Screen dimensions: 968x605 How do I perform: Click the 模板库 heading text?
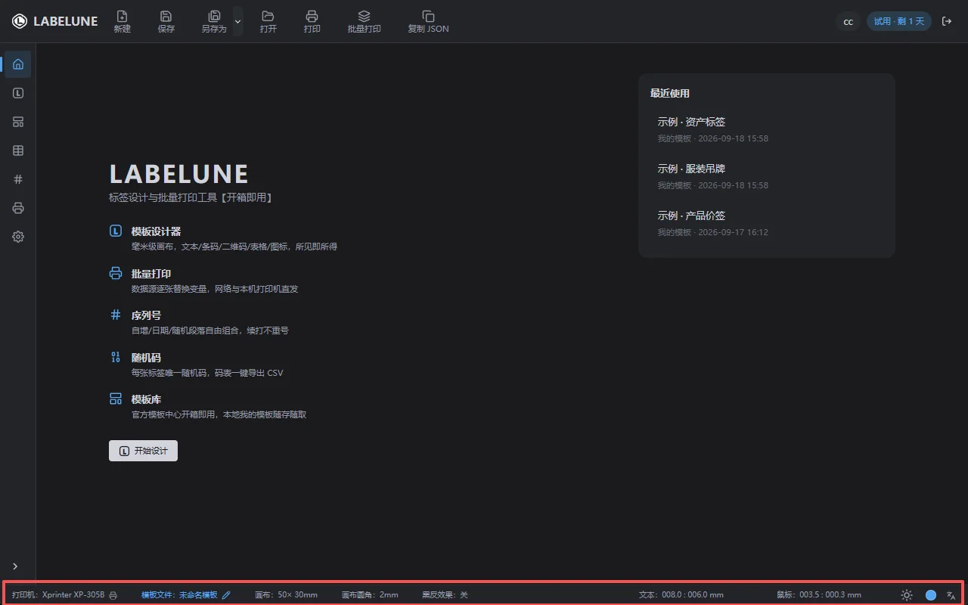pos(146,399)
